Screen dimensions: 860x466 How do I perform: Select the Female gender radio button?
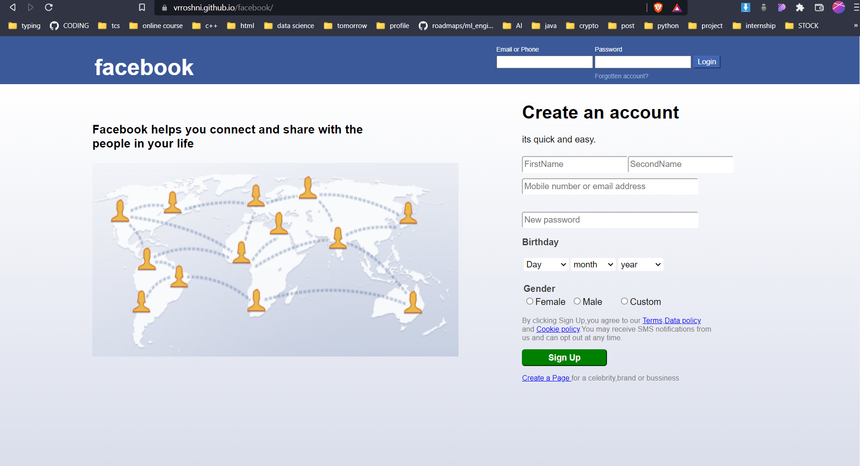(530, 301)
